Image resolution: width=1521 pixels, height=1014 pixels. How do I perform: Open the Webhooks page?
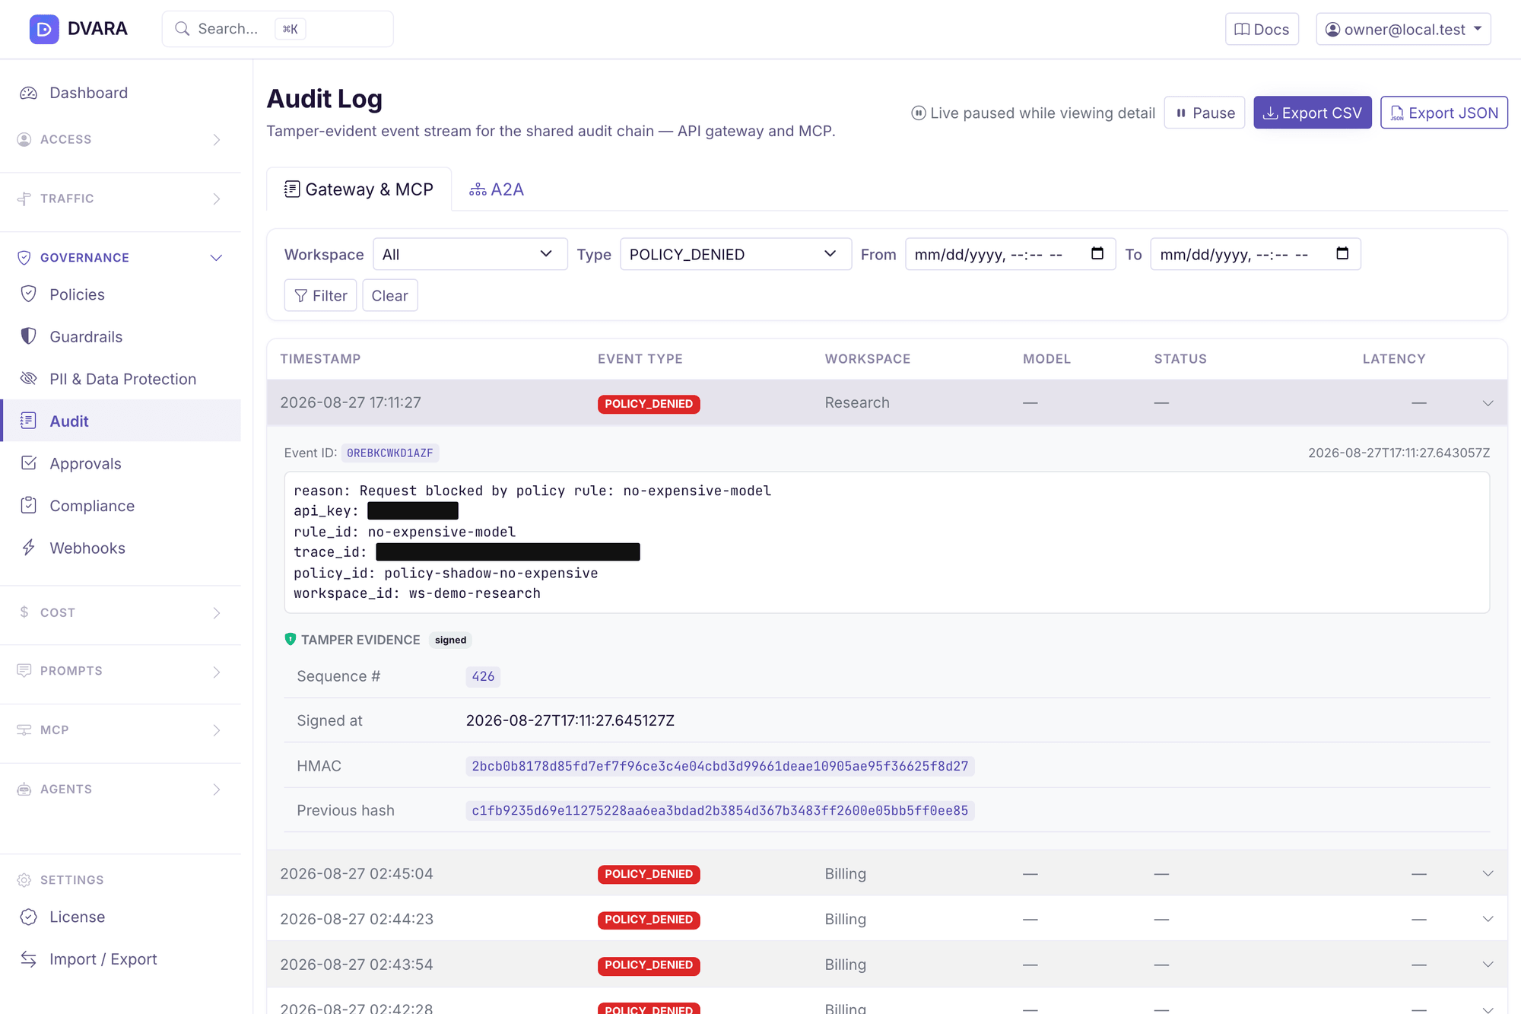point(121,548)
